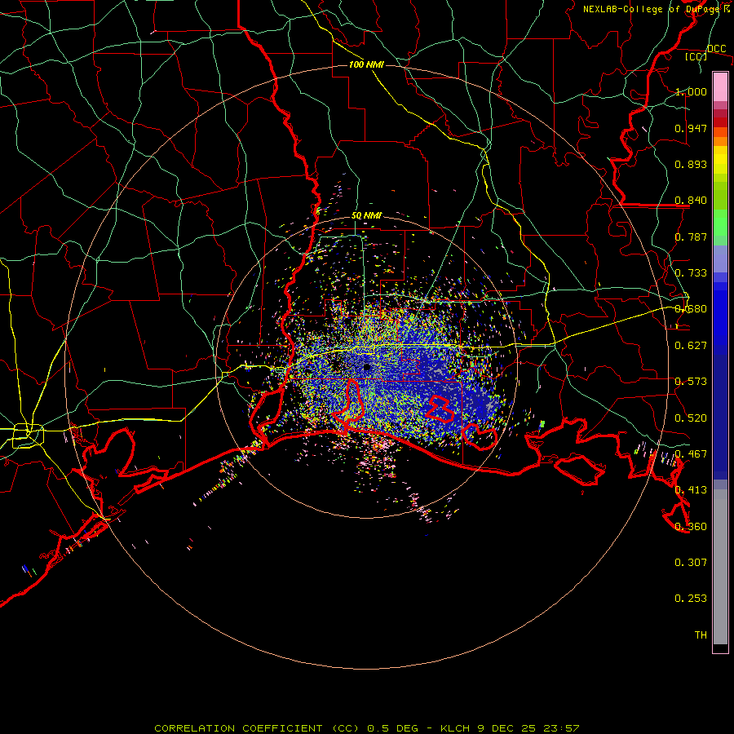Click the 100 NMI range ring label
The image size is (734, 734).
click(366, 64)
